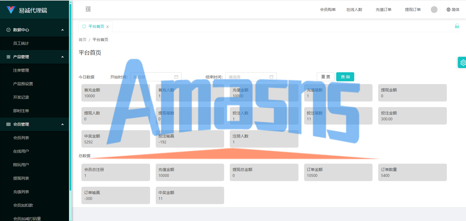This screenshot has width=466, height=221.
Task: Click 首页 in the breadcrumb
Action: [83, 40]
